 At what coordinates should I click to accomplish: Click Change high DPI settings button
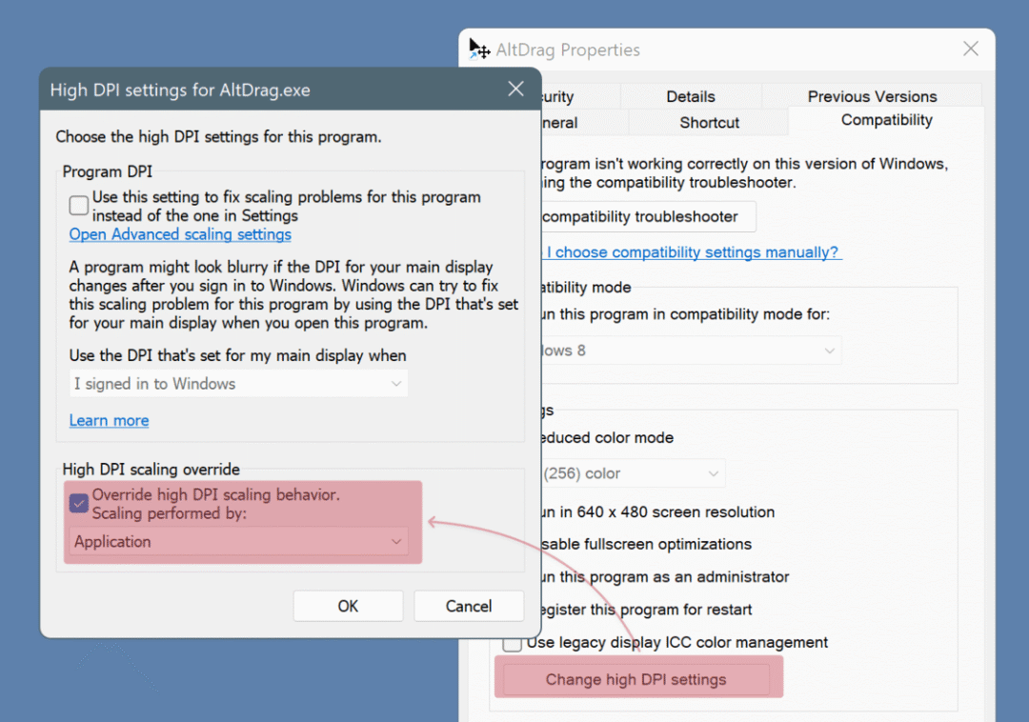coord(636,679)
